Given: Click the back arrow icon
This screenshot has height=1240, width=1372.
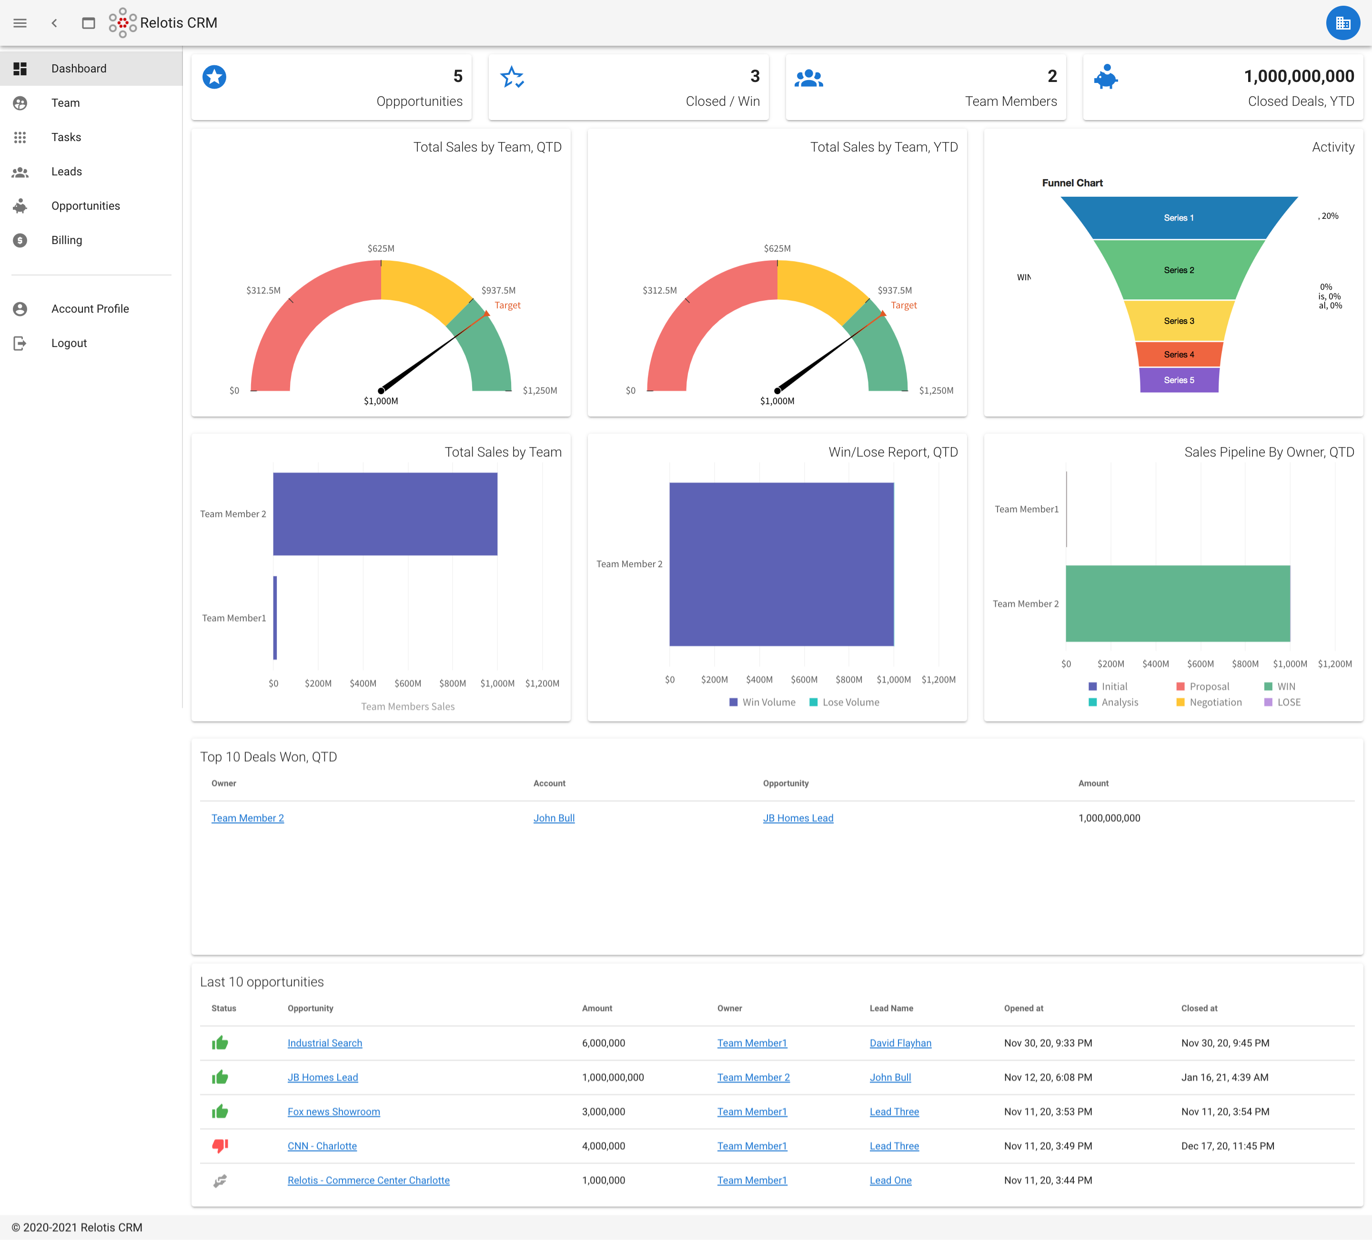Looking at the screenshot, I should 54,23.
